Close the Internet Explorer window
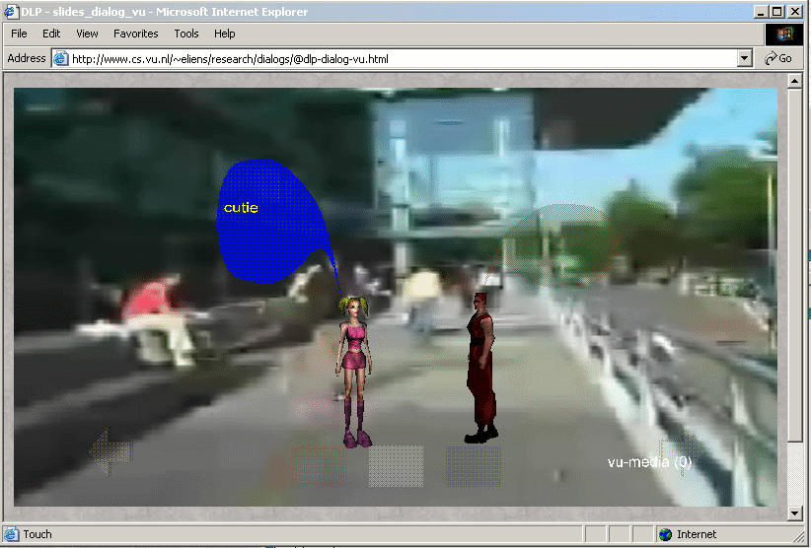This screenshot has width=811, height=548. pos(794,12)
